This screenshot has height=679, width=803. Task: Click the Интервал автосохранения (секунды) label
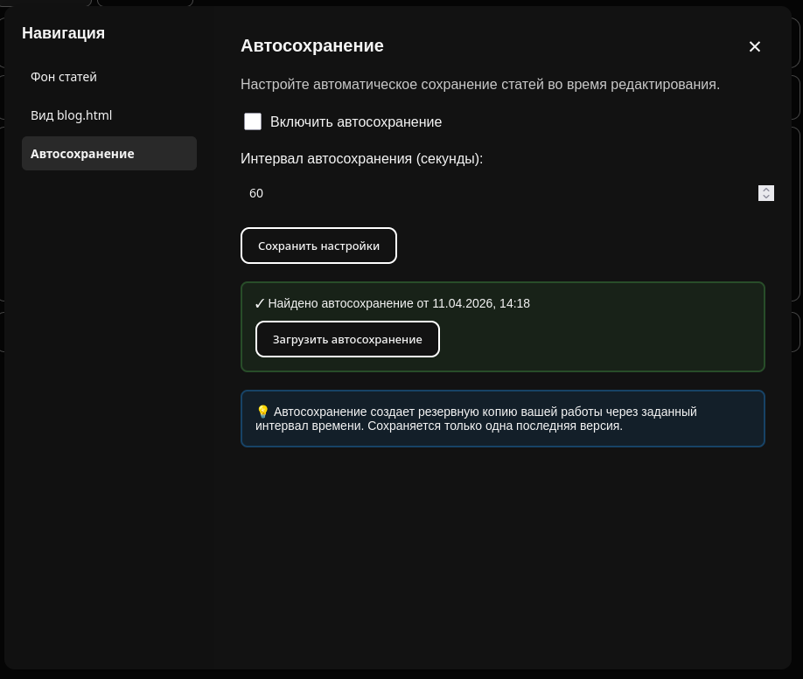361,158
